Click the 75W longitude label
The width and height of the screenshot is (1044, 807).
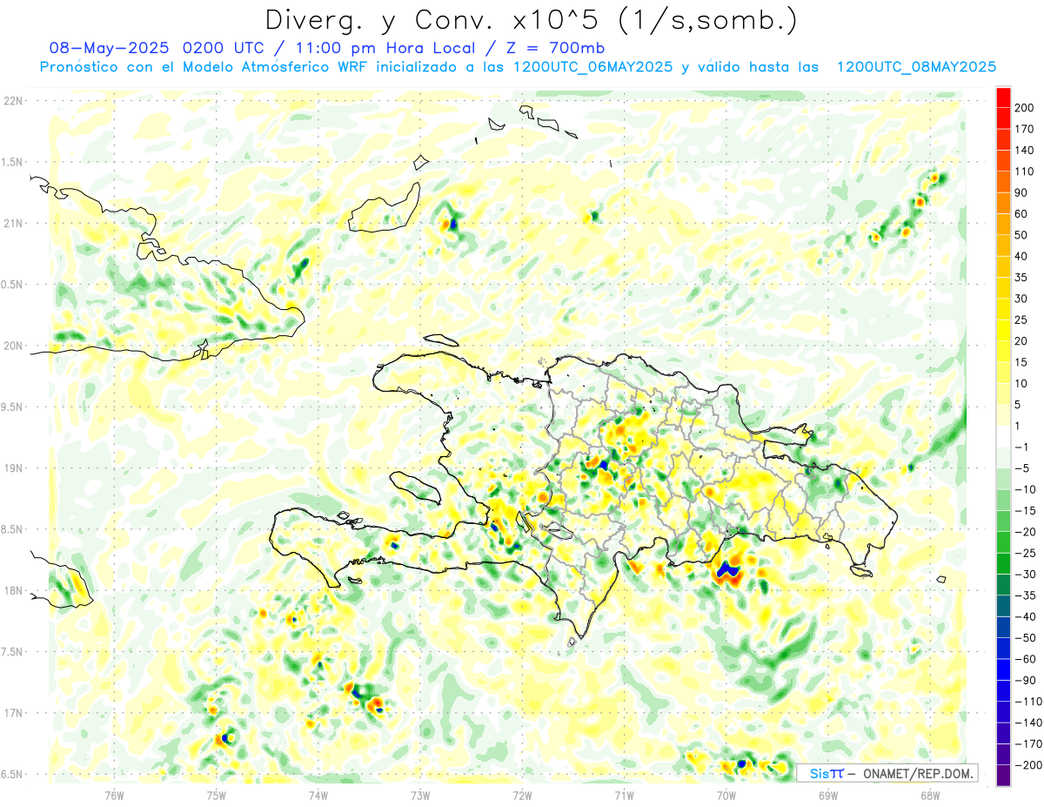coord(217,794)
